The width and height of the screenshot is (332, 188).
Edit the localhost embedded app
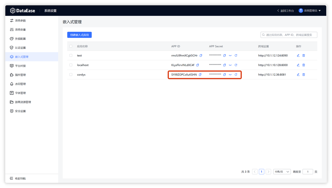(x=298, y=65)
